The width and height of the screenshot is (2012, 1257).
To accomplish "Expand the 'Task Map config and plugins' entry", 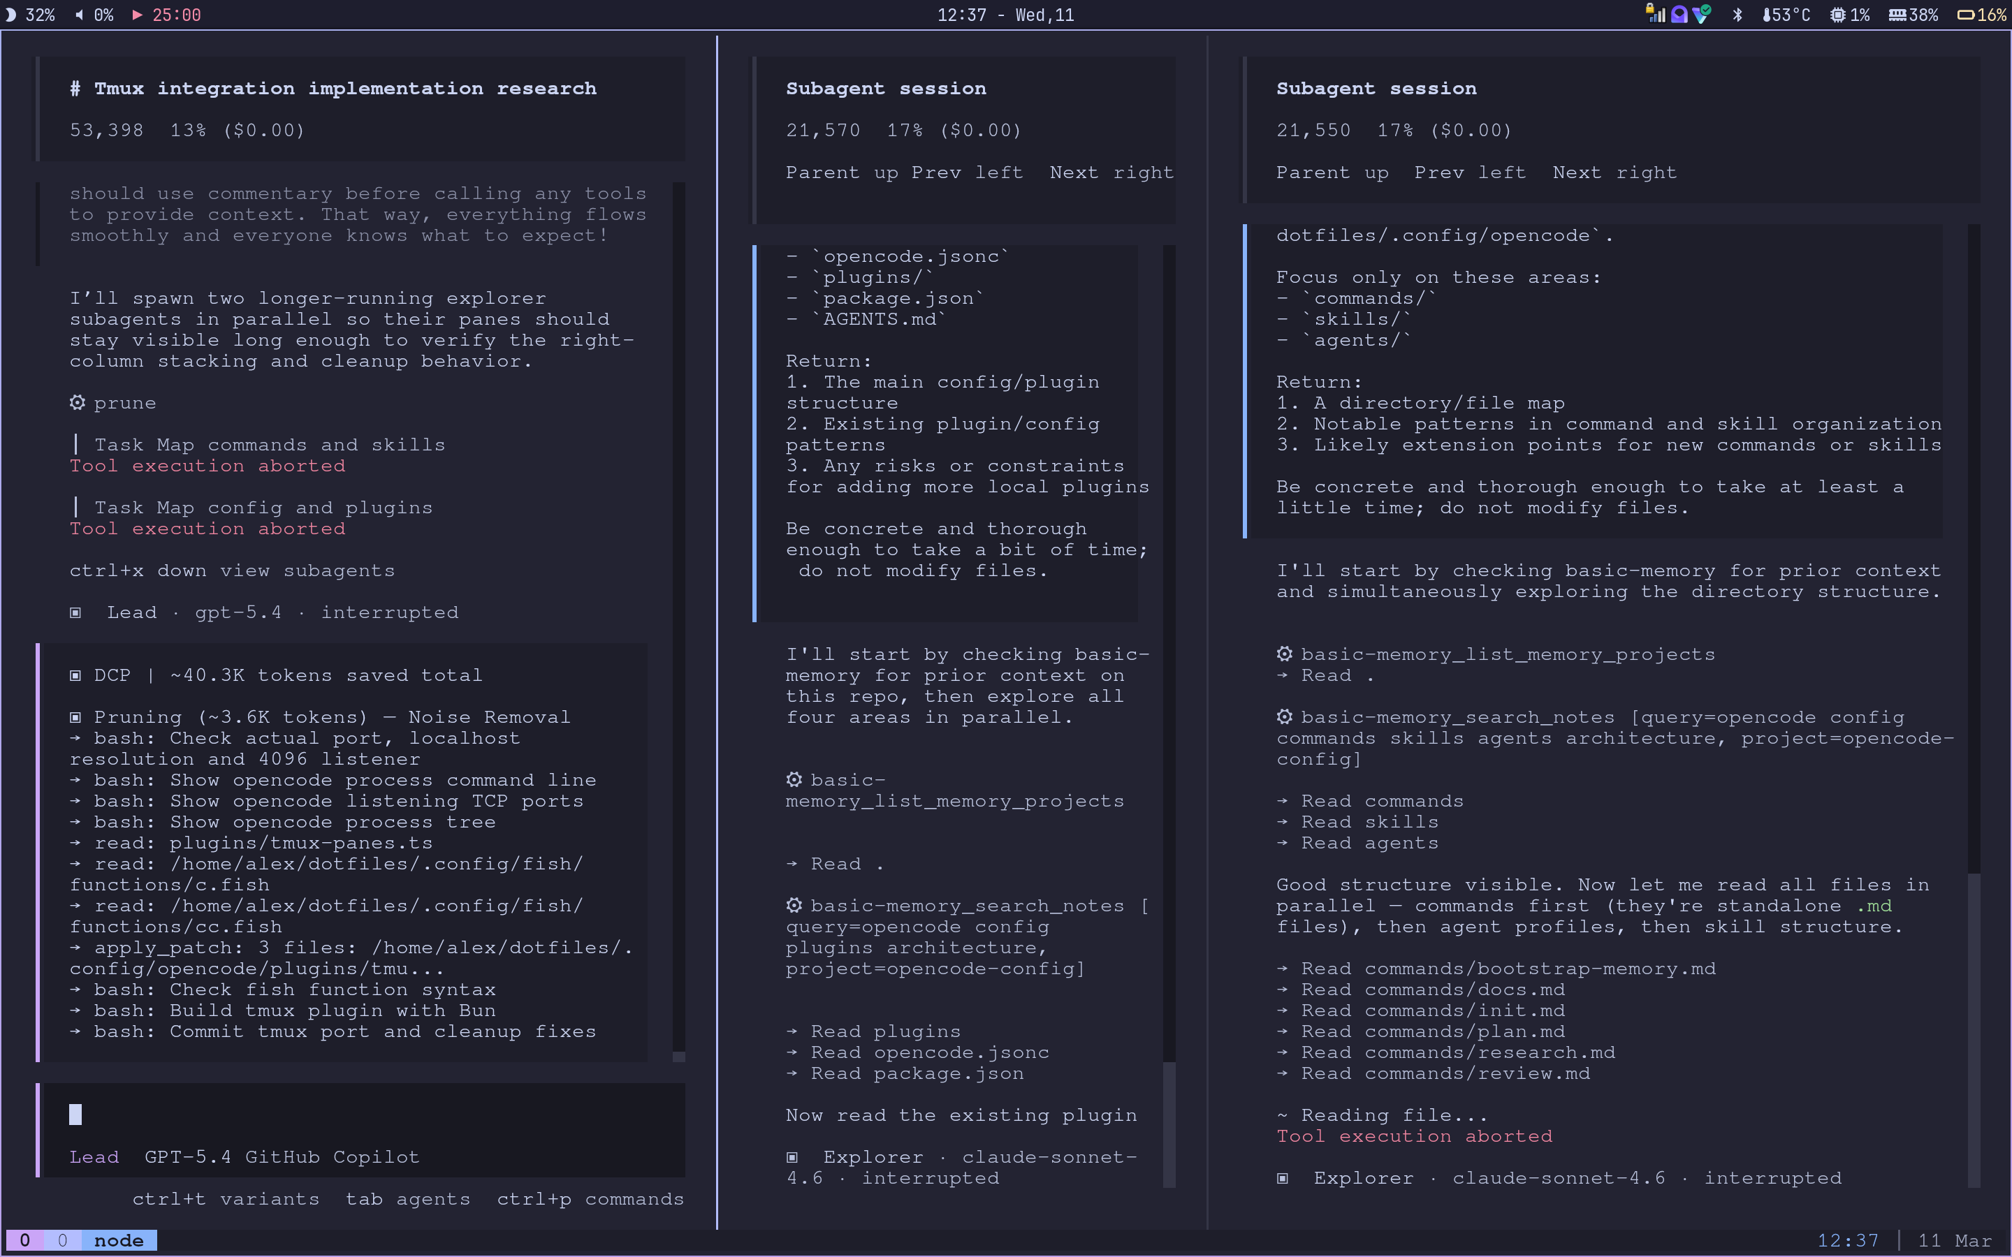I will pos(263,508).
